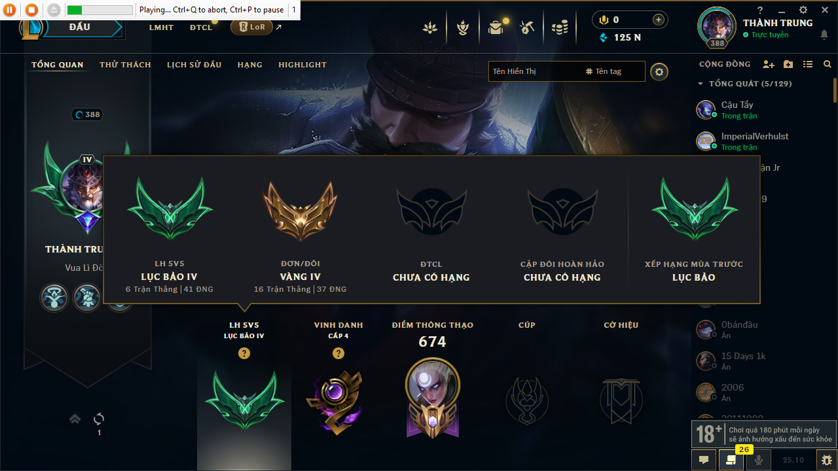Click the add friend icon

(769, 64)
